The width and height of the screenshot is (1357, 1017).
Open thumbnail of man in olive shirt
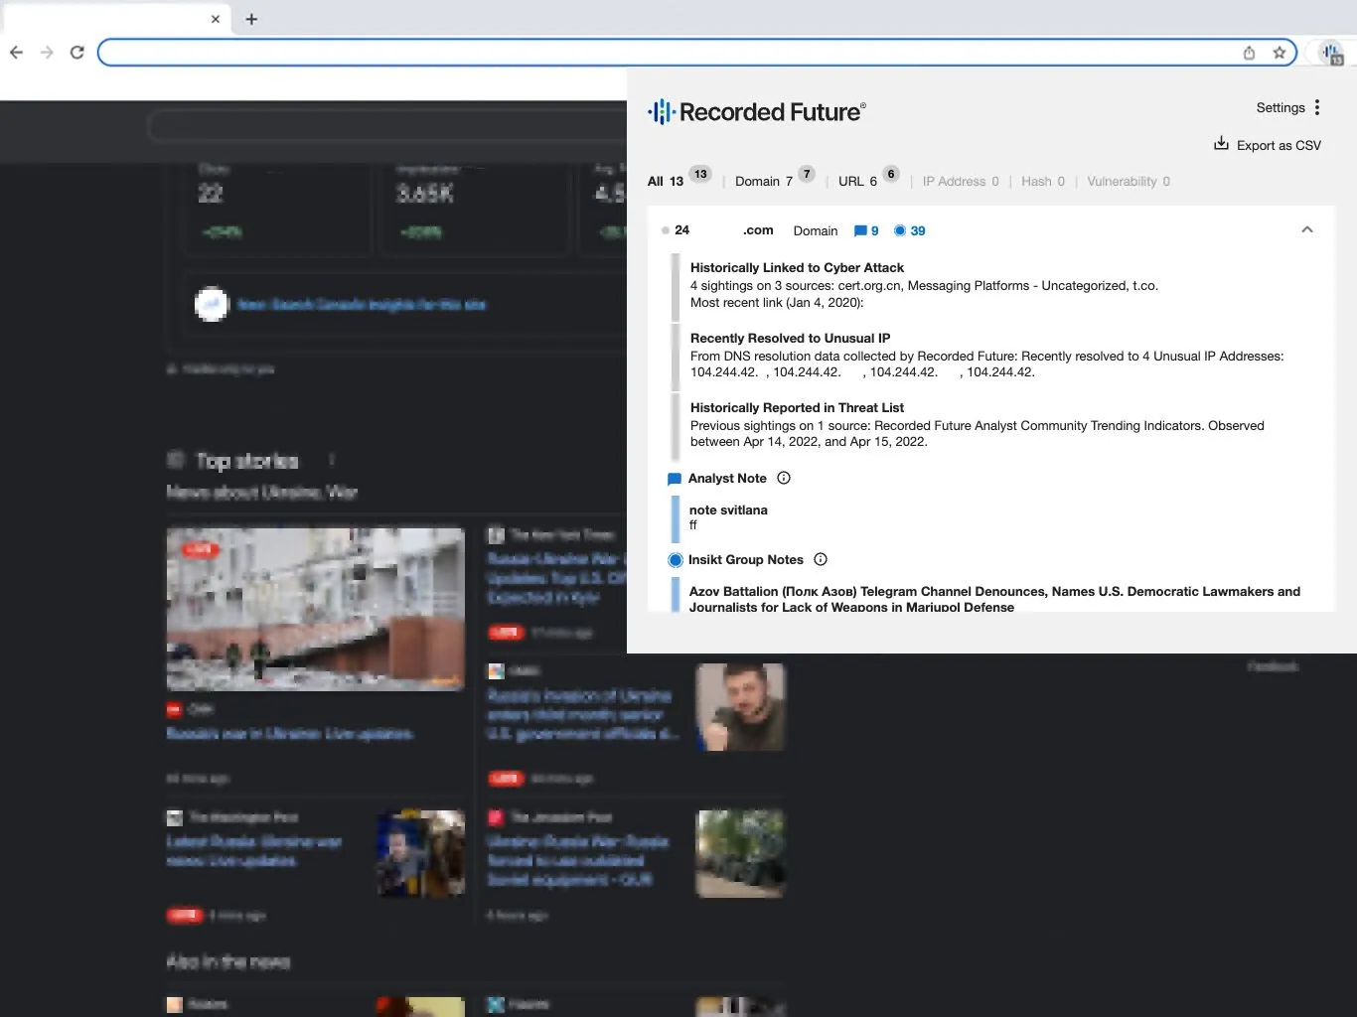click(x=740, y=707)
